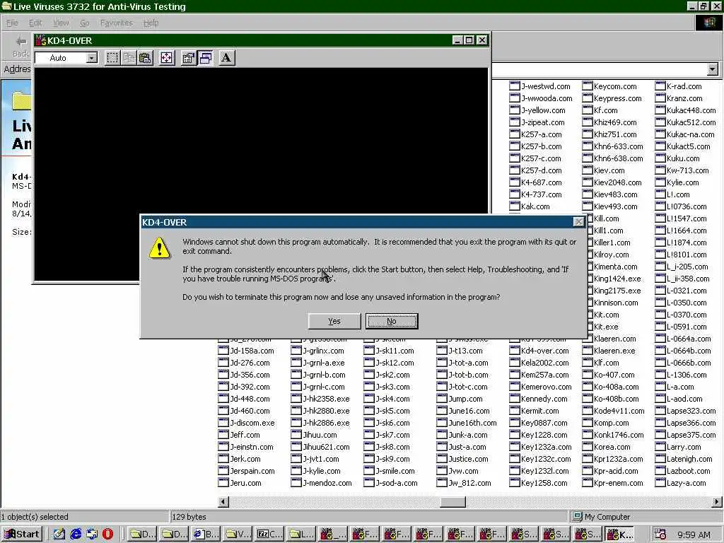
Task: Toggle Full screen mode in the KD4-OVER toolbar
Action: [167, 58]
